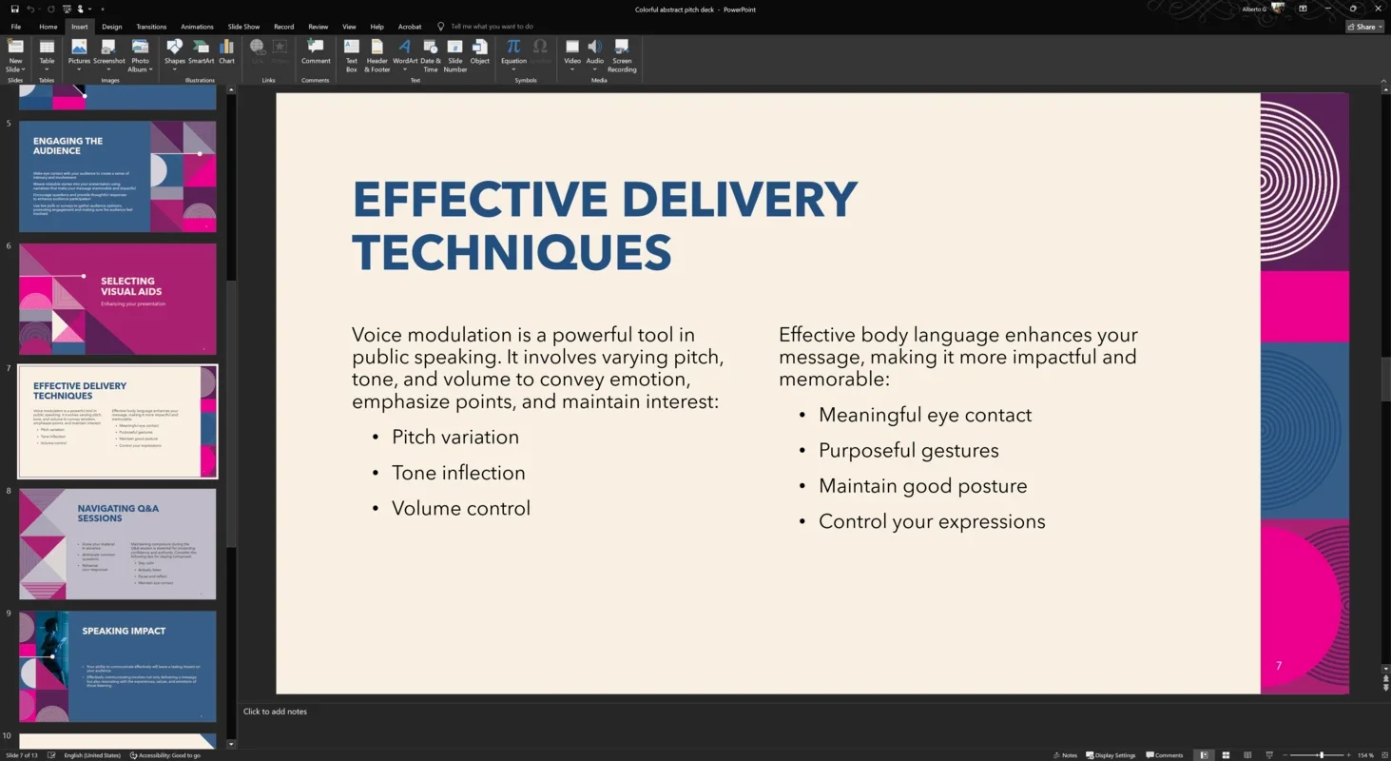Click the Tell me what you want to do box
1391x761 pixels.
[x=492, y=27]
